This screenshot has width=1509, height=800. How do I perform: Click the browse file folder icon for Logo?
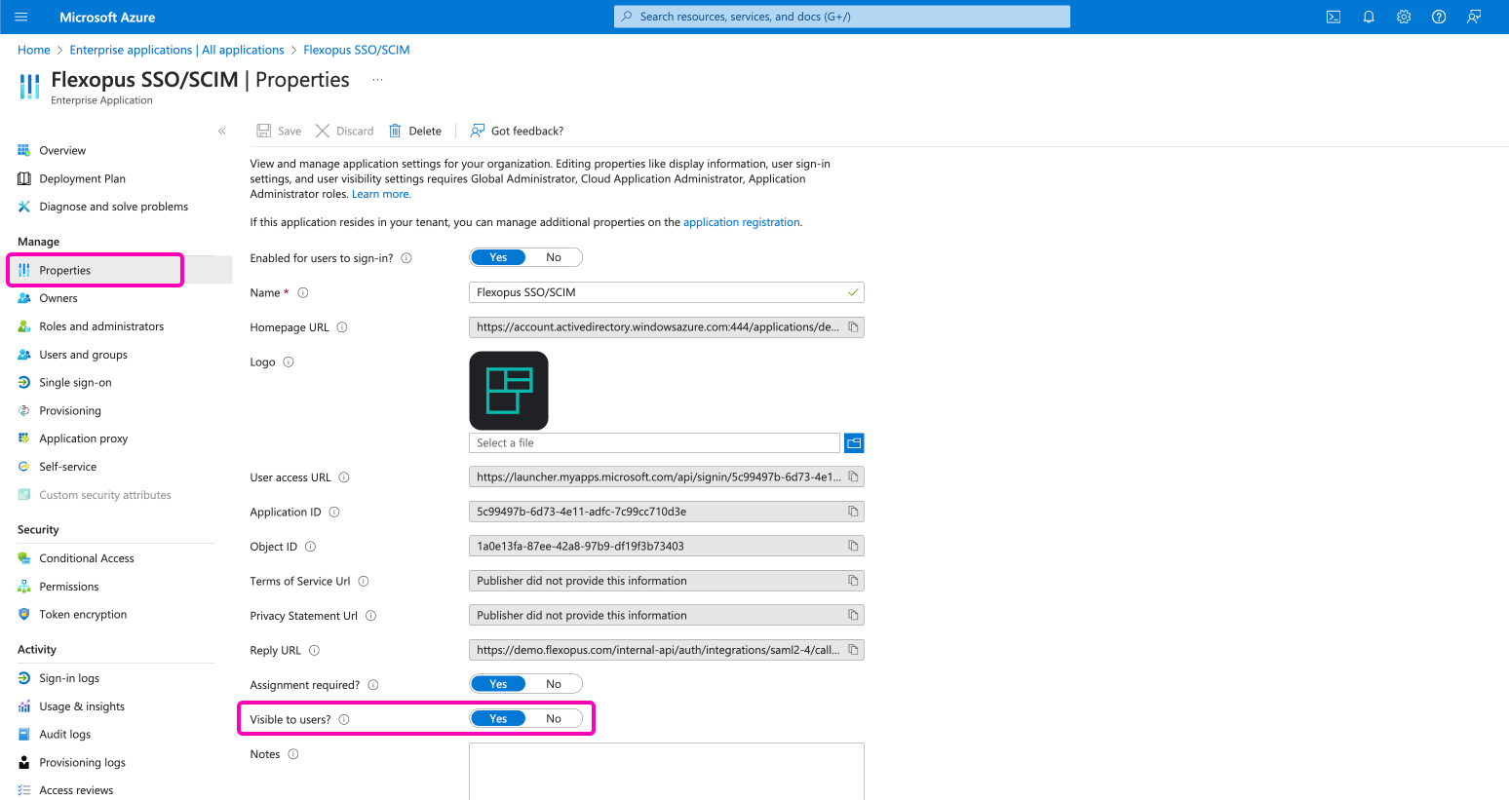[x=854, y=443]
